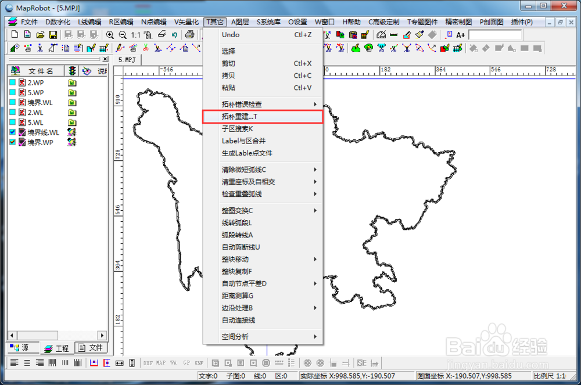Click the layer list left scroll arrow

[x=12, y=336]
